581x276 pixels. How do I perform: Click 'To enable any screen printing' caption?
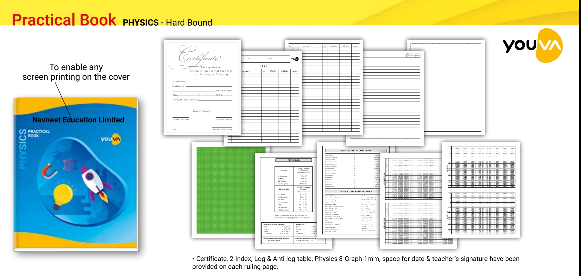[76, 72]
